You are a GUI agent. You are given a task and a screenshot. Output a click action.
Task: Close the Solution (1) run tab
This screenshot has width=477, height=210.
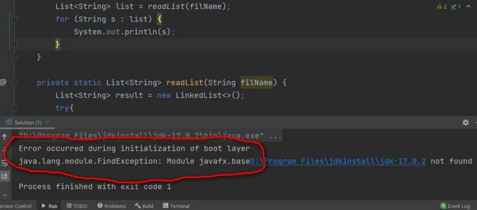tap(47, 122)
